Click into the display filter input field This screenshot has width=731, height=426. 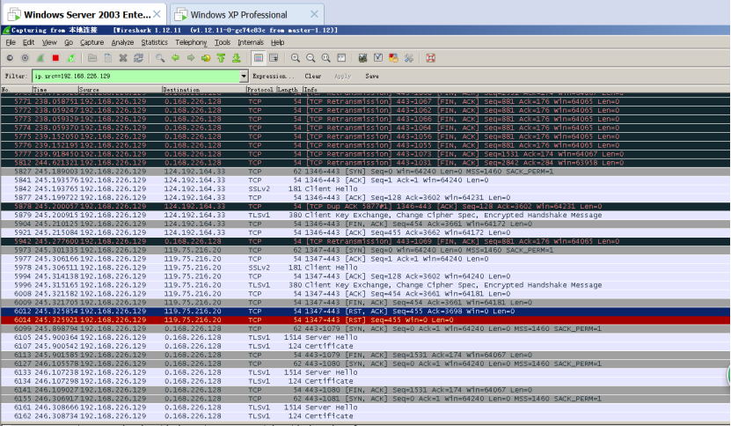point(135,76)
